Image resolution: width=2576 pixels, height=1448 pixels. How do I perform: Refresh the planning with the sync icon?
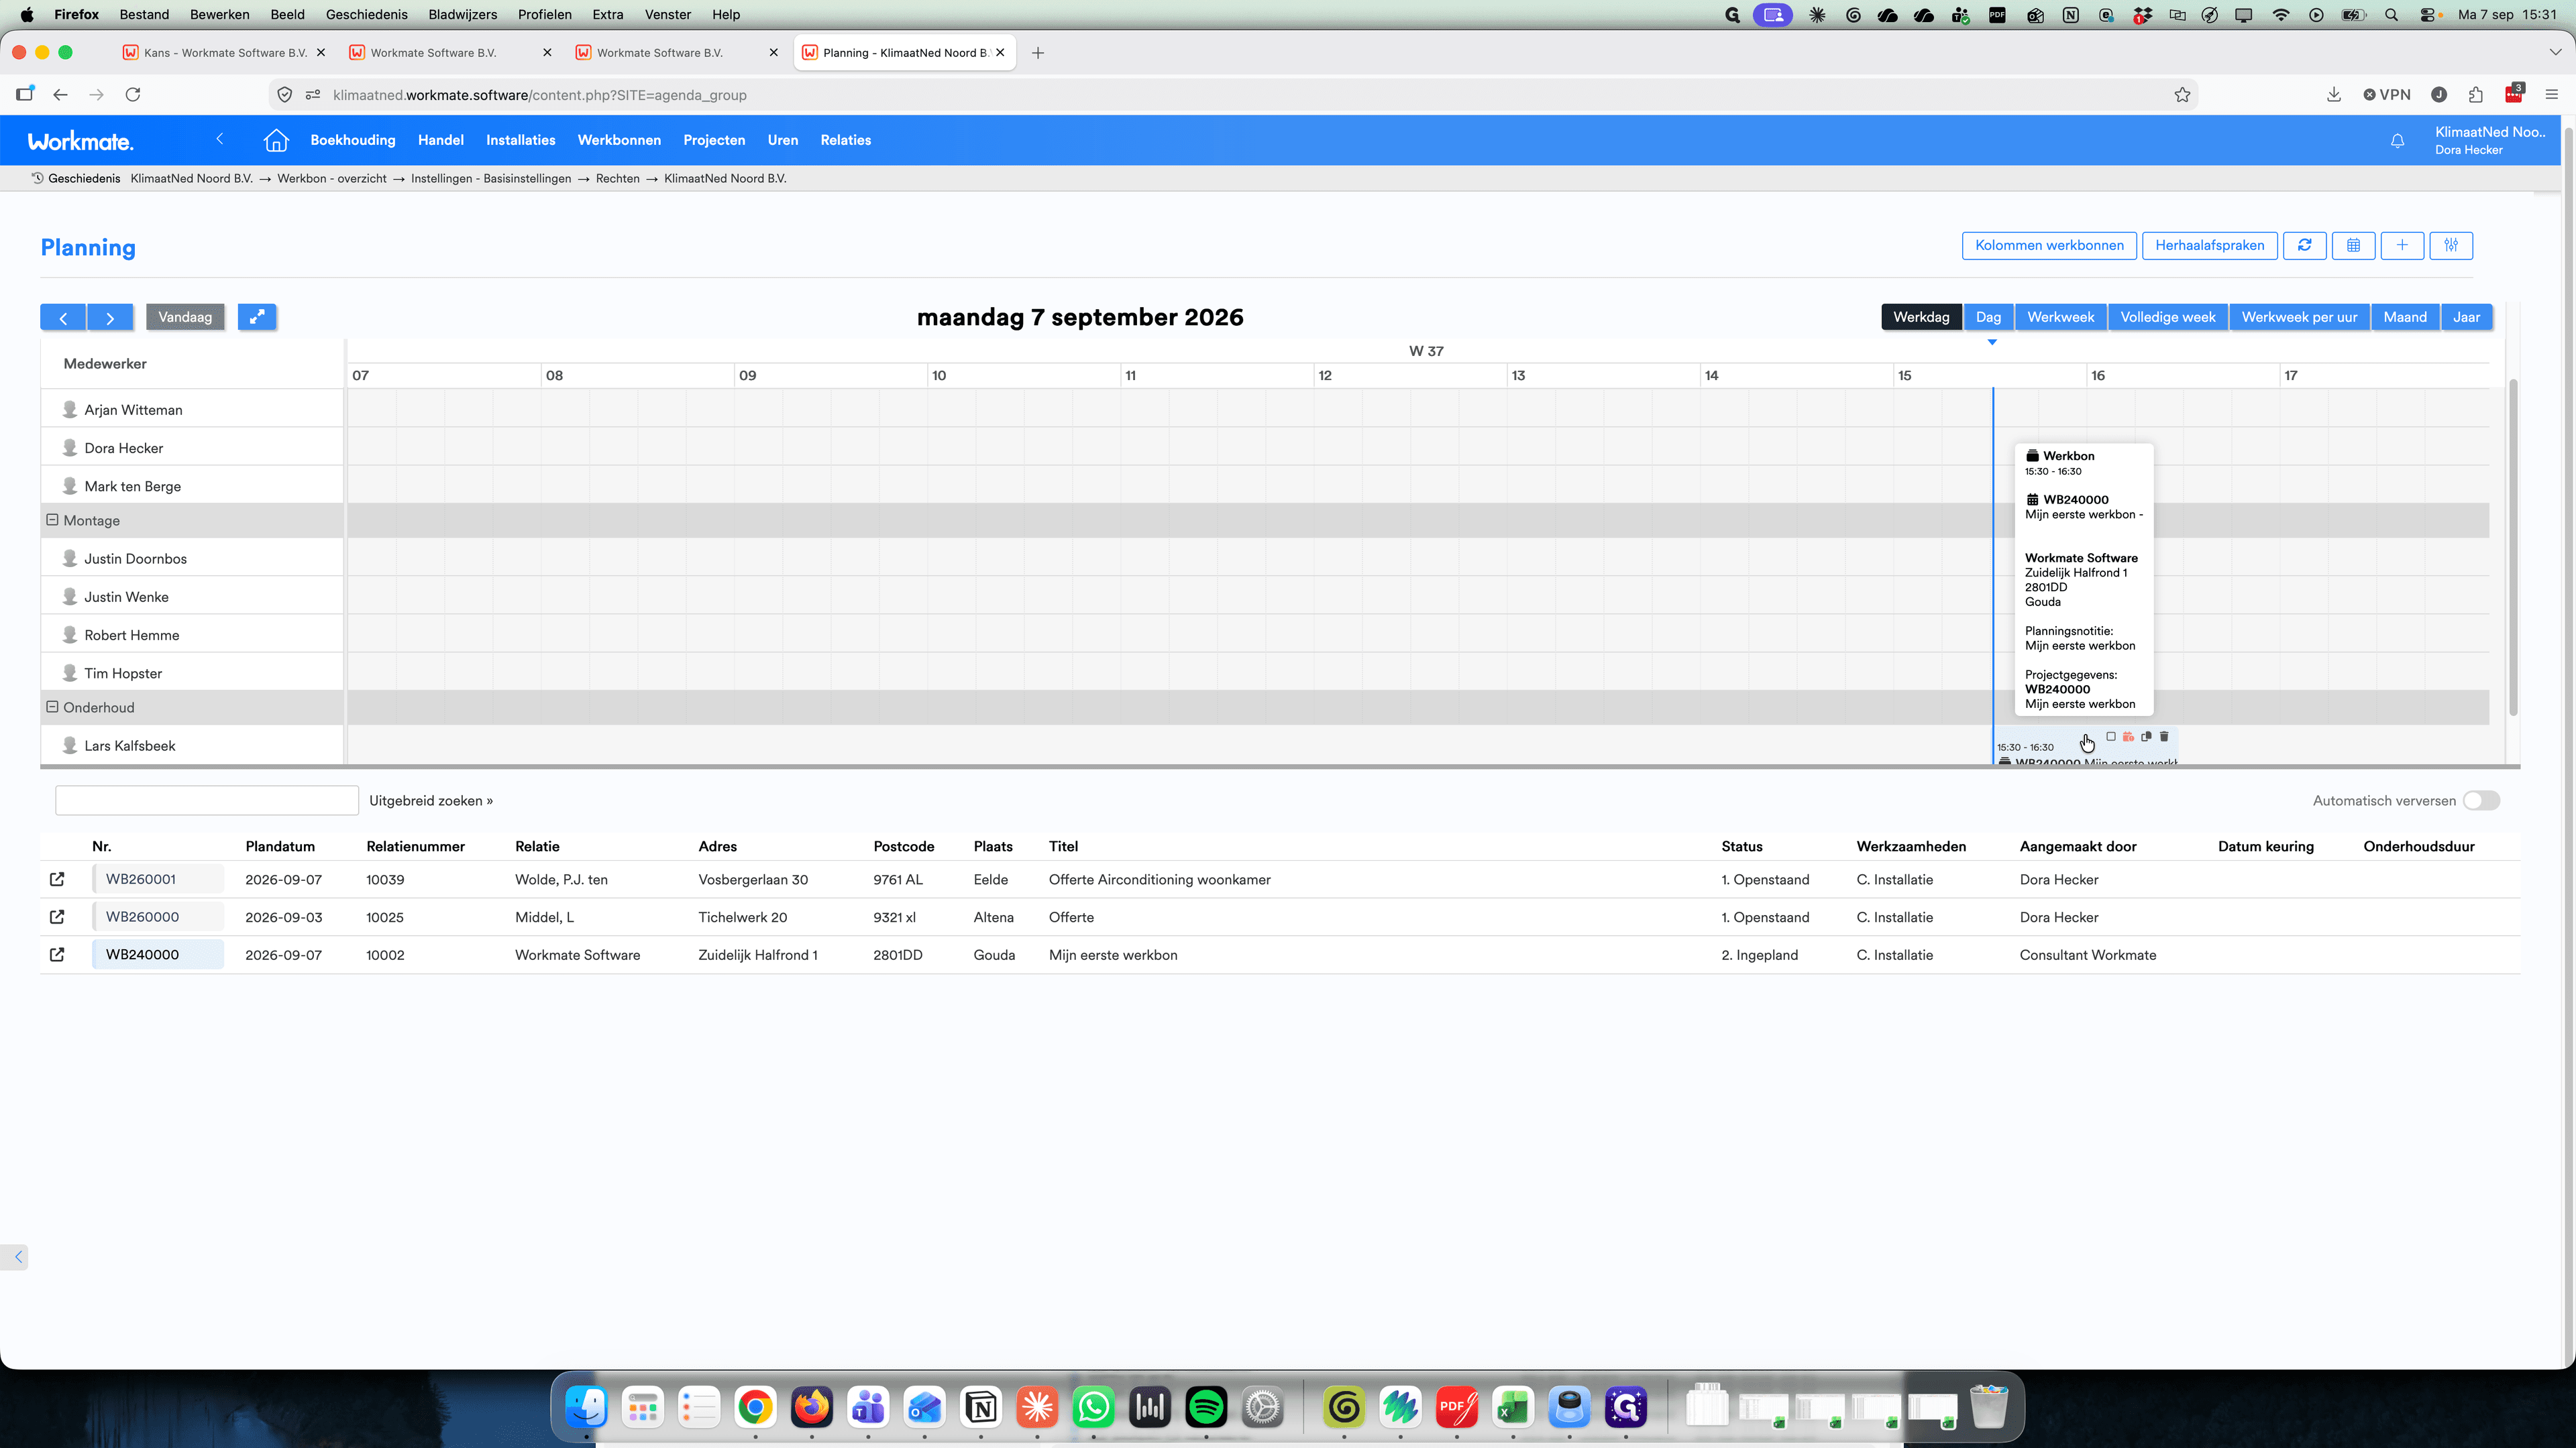coord(2304,245)
